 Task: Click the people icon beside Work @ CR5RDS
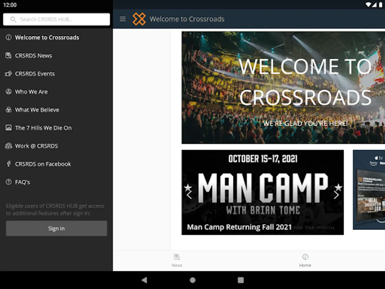(9, 146)
